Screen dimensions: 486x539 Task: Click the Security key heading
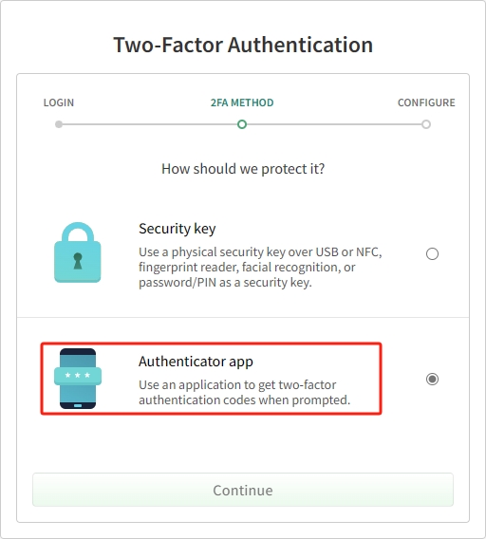[x=178, y=229]
